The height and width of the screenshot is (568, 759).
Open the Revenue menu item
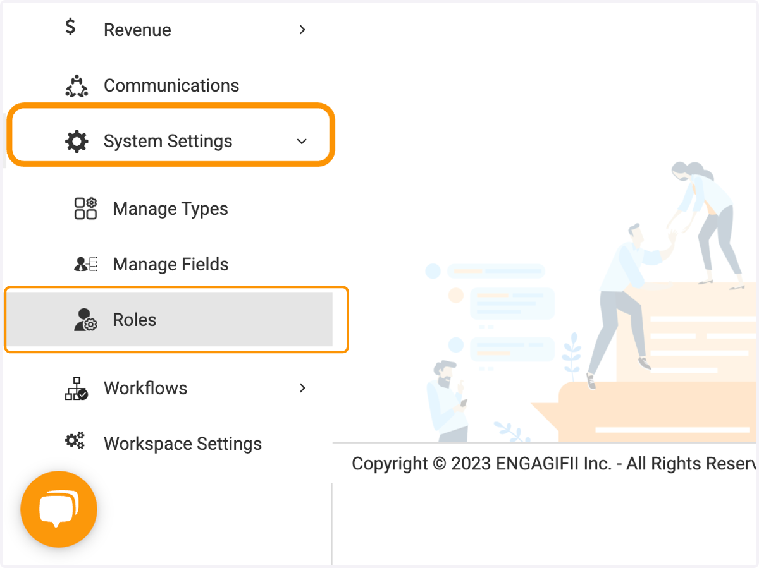click(137, 30)
